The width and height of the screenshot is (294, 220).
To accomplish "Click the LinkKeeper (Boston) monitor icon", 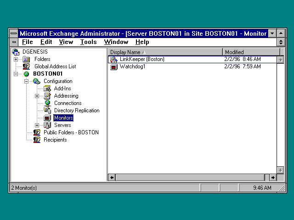I will point(113,60).
